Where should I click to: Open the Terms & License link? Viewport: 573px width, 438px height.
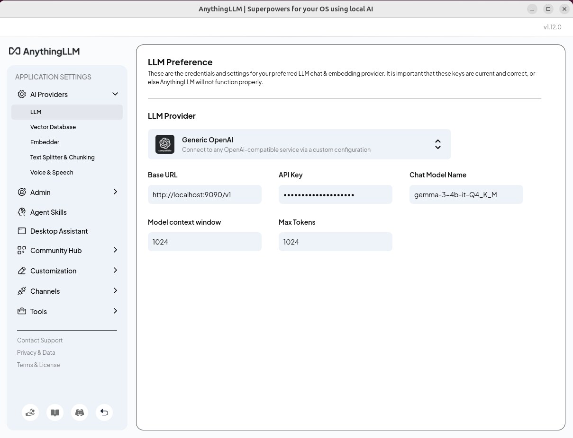(x=38, y=365)
